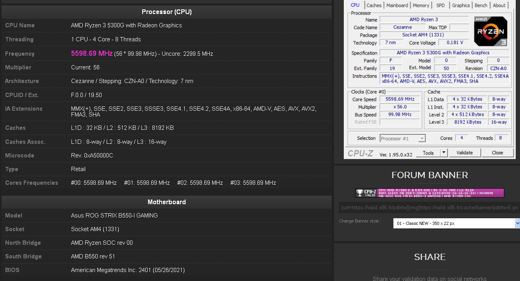Click the CPU Name value AMD Ryzen 3 5300G
This screenshot has width=520, height=281.
click(x=126, y=25)
